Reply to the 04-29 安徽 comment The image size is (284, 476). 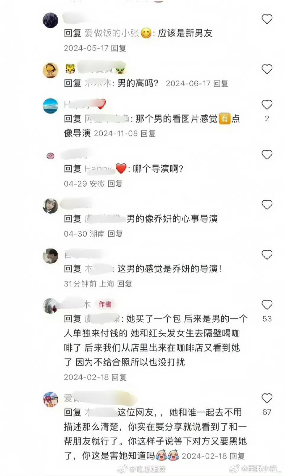(115, 184)
